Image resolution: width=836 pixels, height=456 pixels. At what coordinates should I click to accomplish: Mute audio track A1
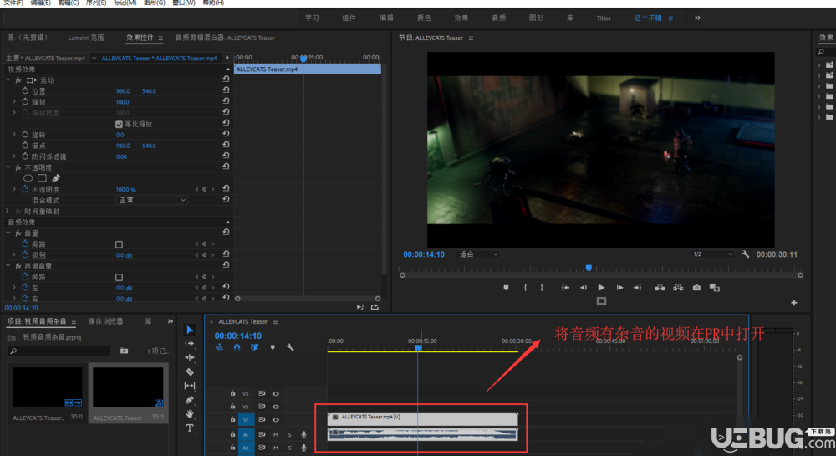coord(276,434)
